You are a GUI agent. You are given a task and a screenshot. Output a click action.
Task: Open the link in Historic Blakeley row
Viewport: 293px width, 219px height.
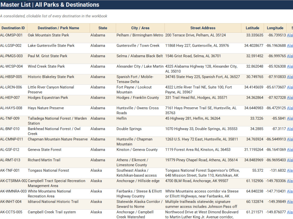pos(290,77)
